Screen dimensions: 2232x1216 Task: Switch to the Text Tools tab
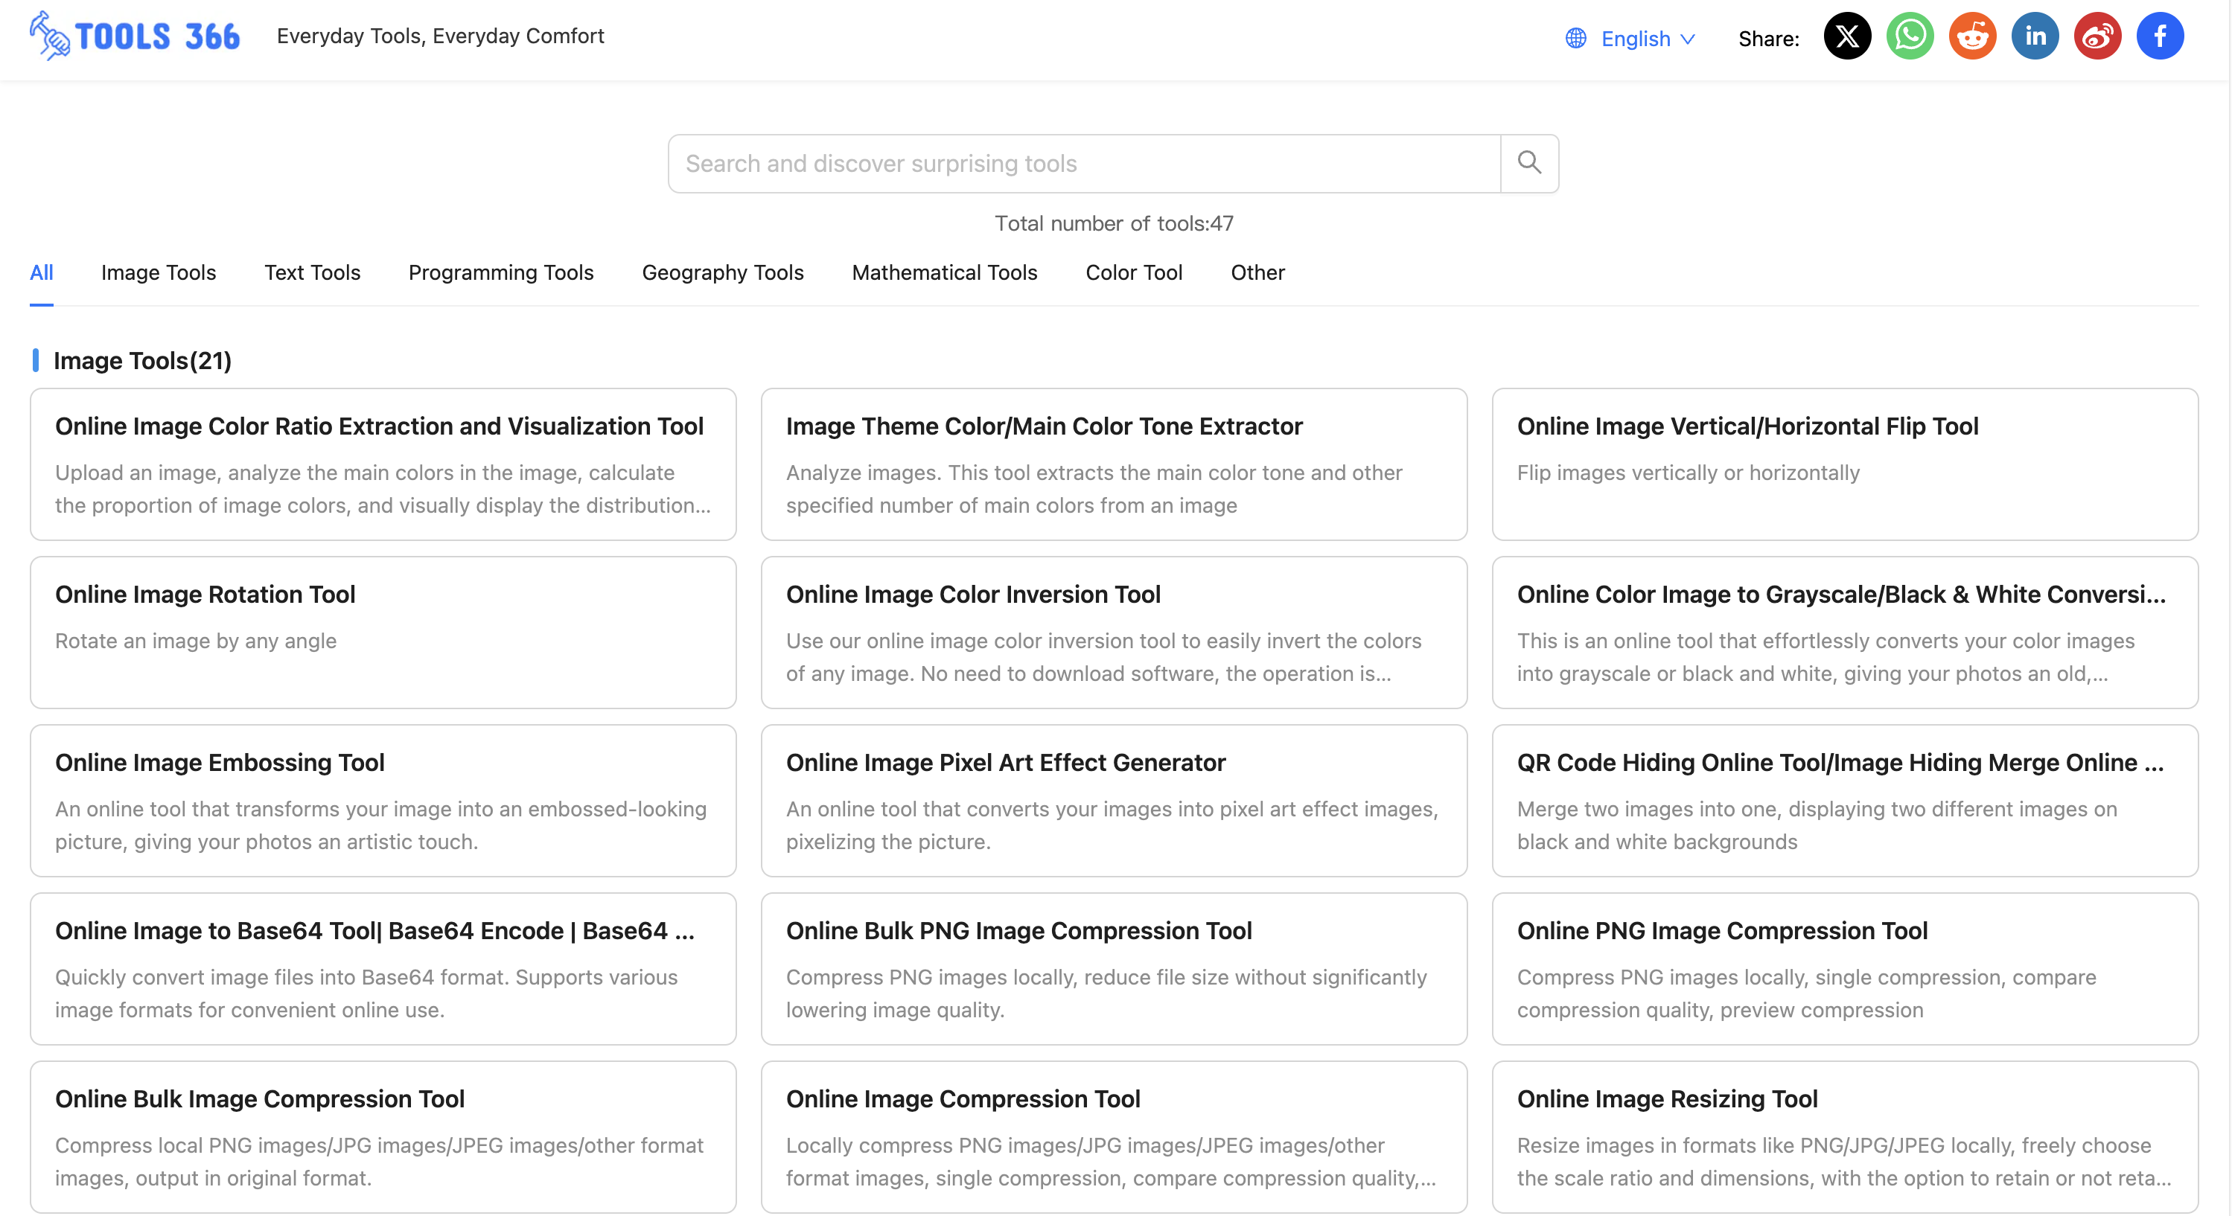pyautogui.click(x=312, y=272)
